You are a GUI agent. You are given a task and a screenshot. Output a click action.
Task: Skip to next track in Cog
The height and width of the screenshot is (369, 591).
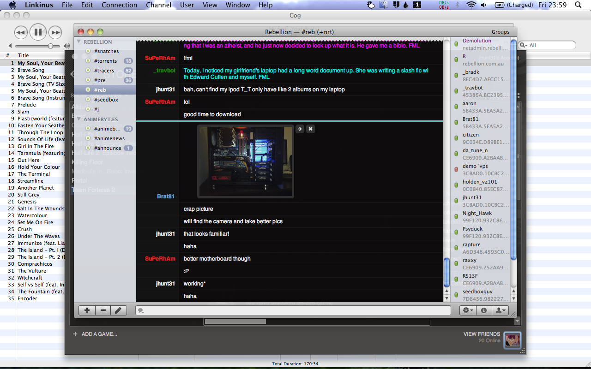point(55,32)
